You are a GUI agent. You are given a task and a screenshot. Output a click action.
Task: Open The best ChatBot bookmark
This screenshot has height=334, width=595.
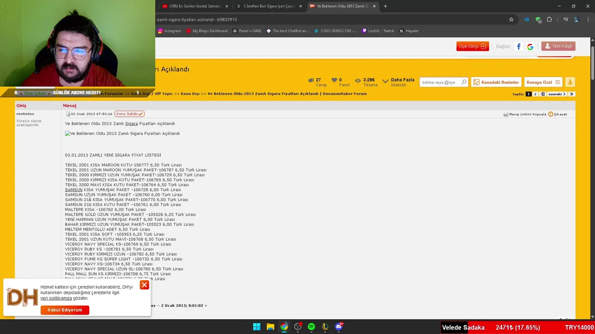click(287, 31)
